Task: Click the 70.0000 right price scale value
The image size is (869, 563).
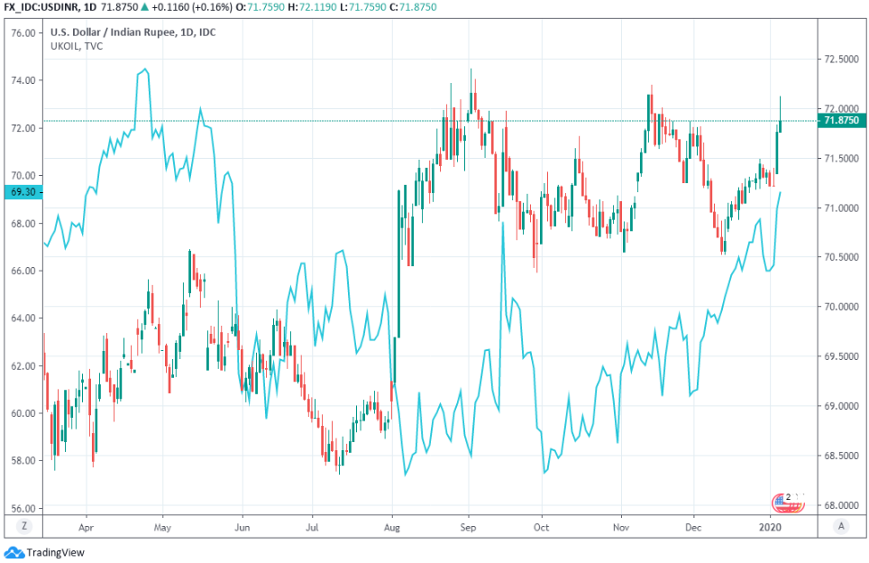Action: coord(841,307)
